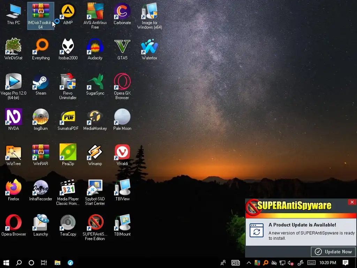Image resolution: width=357 pixels, height=268 pixels.
Task: Select the TBIMount desktop icon
Action: click(122, 226)
